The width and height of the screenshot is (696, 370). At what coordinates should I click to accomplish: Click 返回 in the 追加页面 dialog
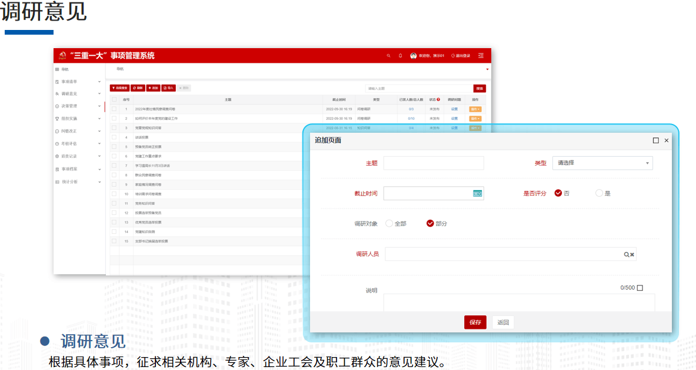[503, 322]
